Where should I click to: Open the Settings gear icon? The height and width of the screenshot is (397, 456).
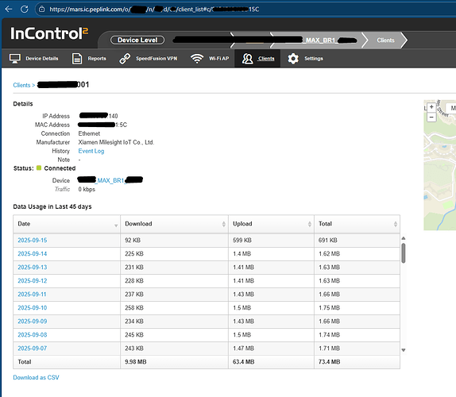tap(293, 59)
